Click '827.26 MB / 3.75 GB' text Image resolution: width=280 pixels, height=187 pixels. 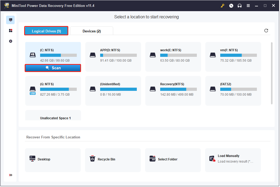click(x=55, y=95)
